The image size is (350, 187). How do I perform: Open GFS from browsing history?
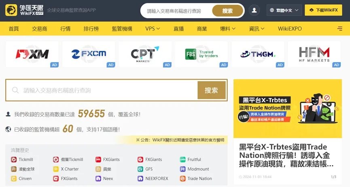pyautogui.click(x=149, y=169)
